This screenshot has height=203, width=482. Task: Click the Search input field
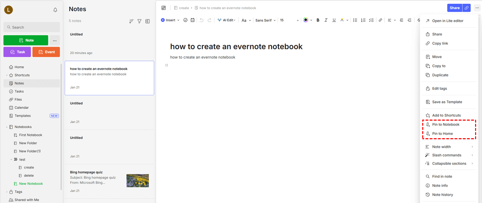(x=32, y=27)
